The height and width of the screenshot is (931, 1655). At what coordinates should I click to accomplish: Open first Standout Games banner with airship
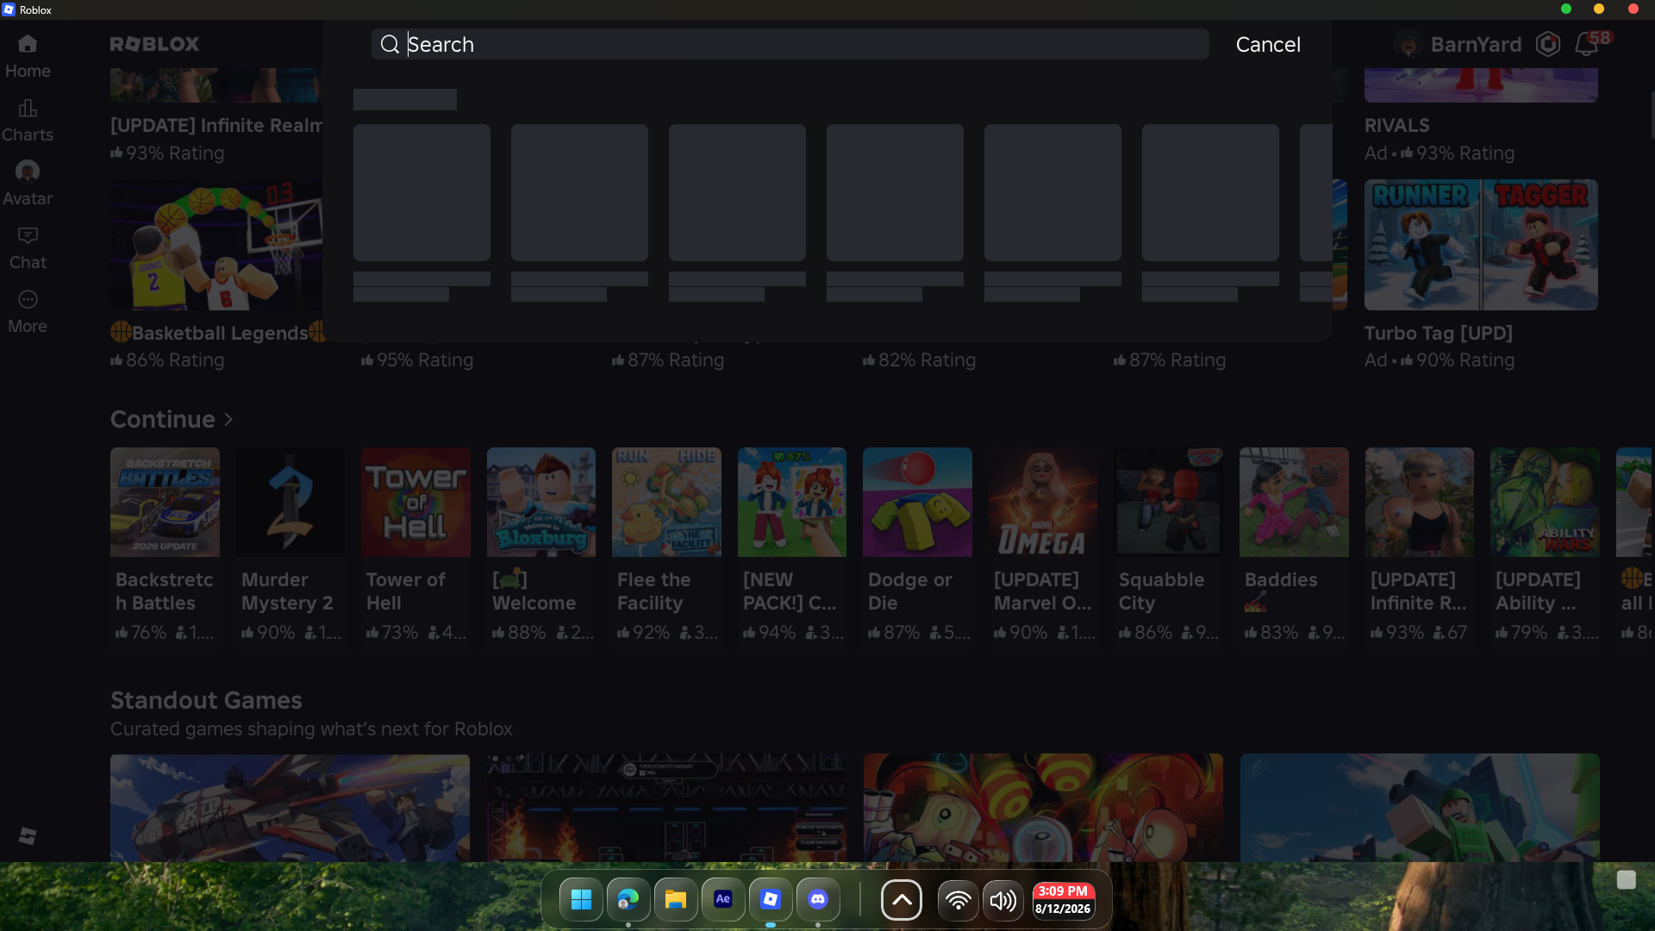tap(290, 808)
